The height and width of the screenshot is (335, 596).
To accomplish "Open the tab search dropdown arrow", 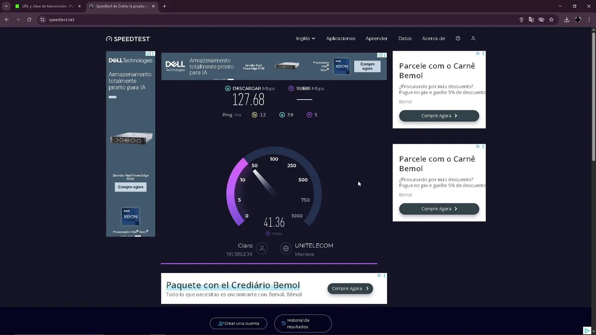I will point(6,6).
